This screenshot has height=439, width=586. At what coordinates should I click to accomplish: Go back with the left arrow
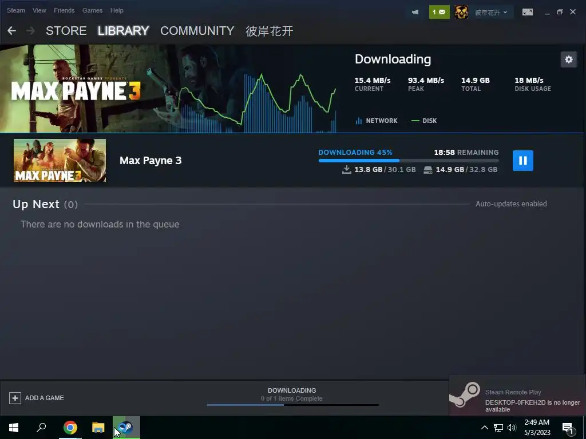pyautogui.click(x=11, y=31)
